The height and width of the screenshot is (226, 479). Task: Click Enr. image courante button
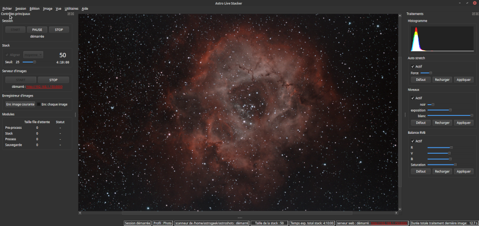point(21,104)
